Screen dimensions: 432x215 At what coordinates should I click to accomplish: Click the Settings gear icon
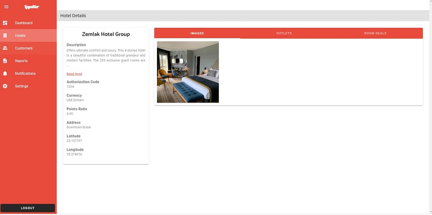pos(5,86)
